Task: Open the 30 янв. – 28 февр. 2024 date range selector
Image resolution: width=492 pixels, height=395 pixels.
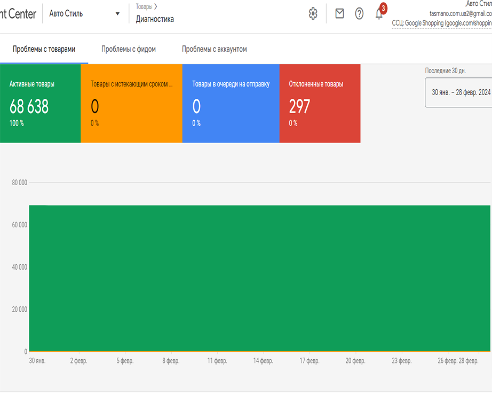Action: tap(458, 92)
